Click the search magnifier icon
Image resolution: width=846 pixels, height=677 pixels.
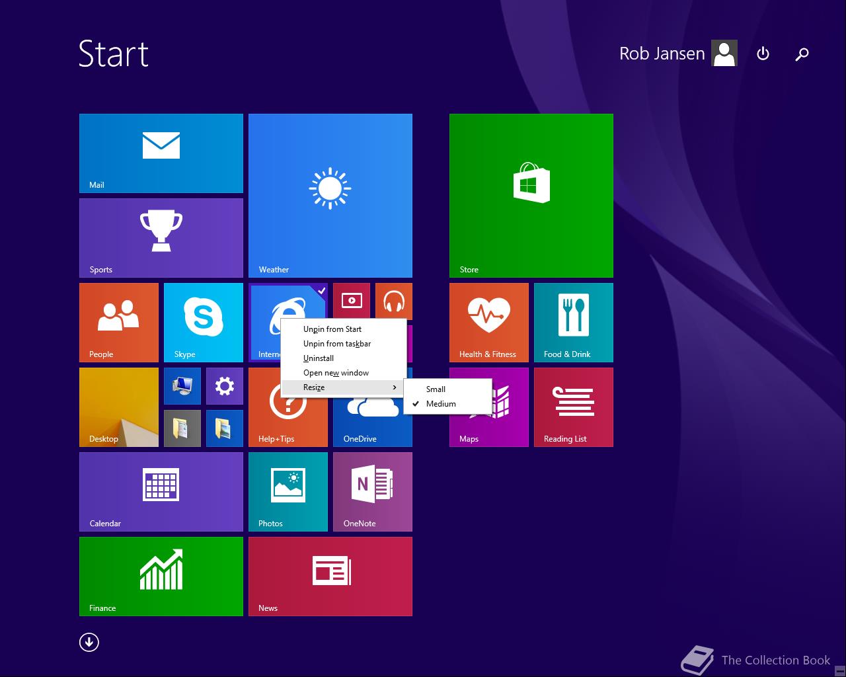(x=802, y=54)
